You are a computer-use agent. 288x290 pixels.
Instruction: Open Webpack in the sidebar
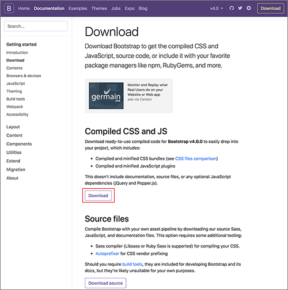14,106
